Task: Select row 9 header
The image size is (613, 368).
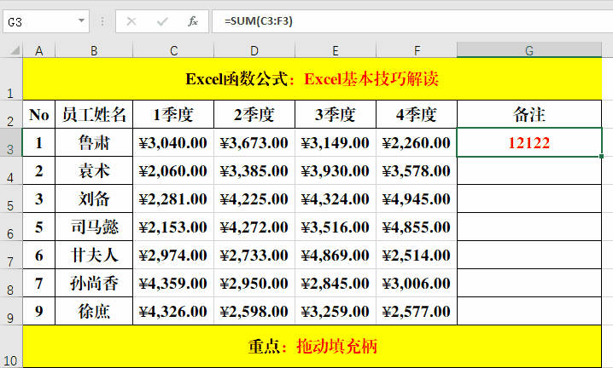Action: pyautogui.click(x=11, y=311)
